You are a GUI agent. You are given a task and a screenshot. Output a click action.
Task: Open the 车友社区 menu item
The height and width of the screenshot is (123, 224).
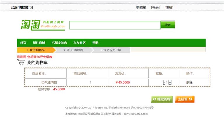click(79, 43)
